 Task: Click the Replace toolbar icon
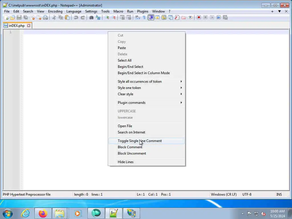98,17
